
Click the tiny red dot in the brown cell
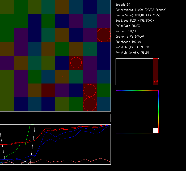[62, 77]
